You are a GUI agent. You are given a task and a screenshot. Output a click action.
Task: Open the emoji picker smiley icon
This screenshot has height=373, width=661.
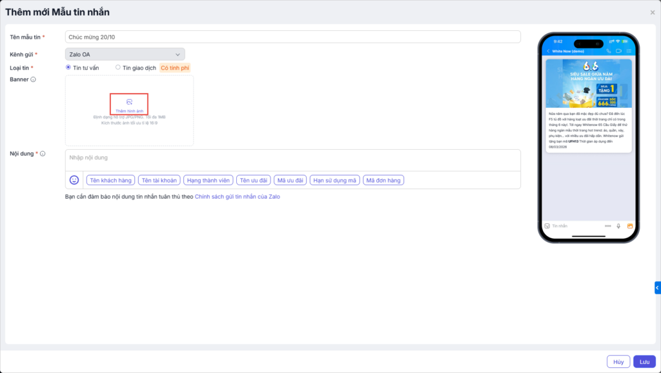[74, 180]
